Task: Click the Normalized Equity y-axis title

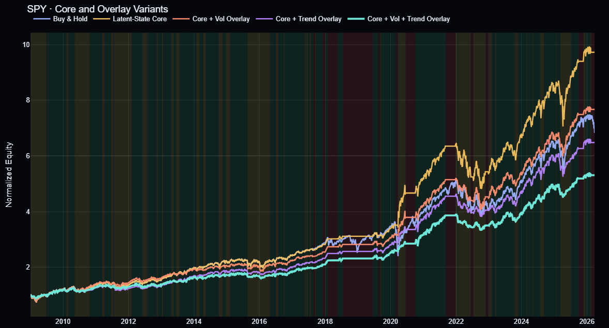Action: (x=9, y=175)
